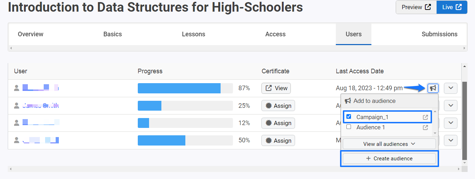This screenshot has height=179, width=475.
Task: Expand actions chevron for 25% progress user
Action: [x=451, y=105]
